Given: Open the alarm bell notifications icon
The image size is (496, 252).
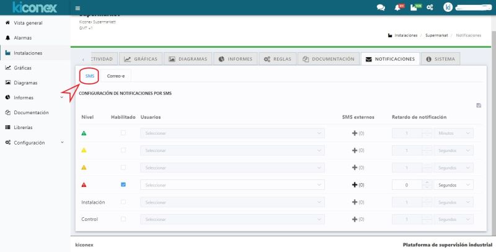Looking at the screenshot, I should tap(397, 8).
